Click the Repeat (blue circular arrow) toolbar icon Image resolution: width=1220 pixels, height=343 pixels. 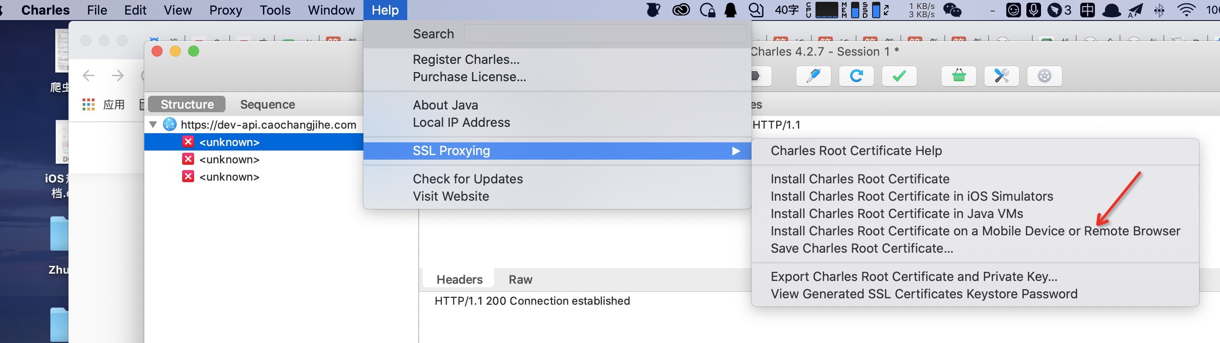(856, 76)
